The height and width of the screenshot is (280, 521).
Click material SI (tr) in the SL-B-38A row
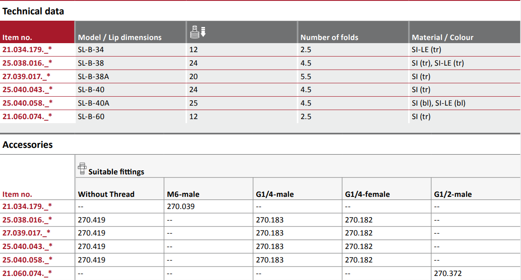tap(421, 77)
